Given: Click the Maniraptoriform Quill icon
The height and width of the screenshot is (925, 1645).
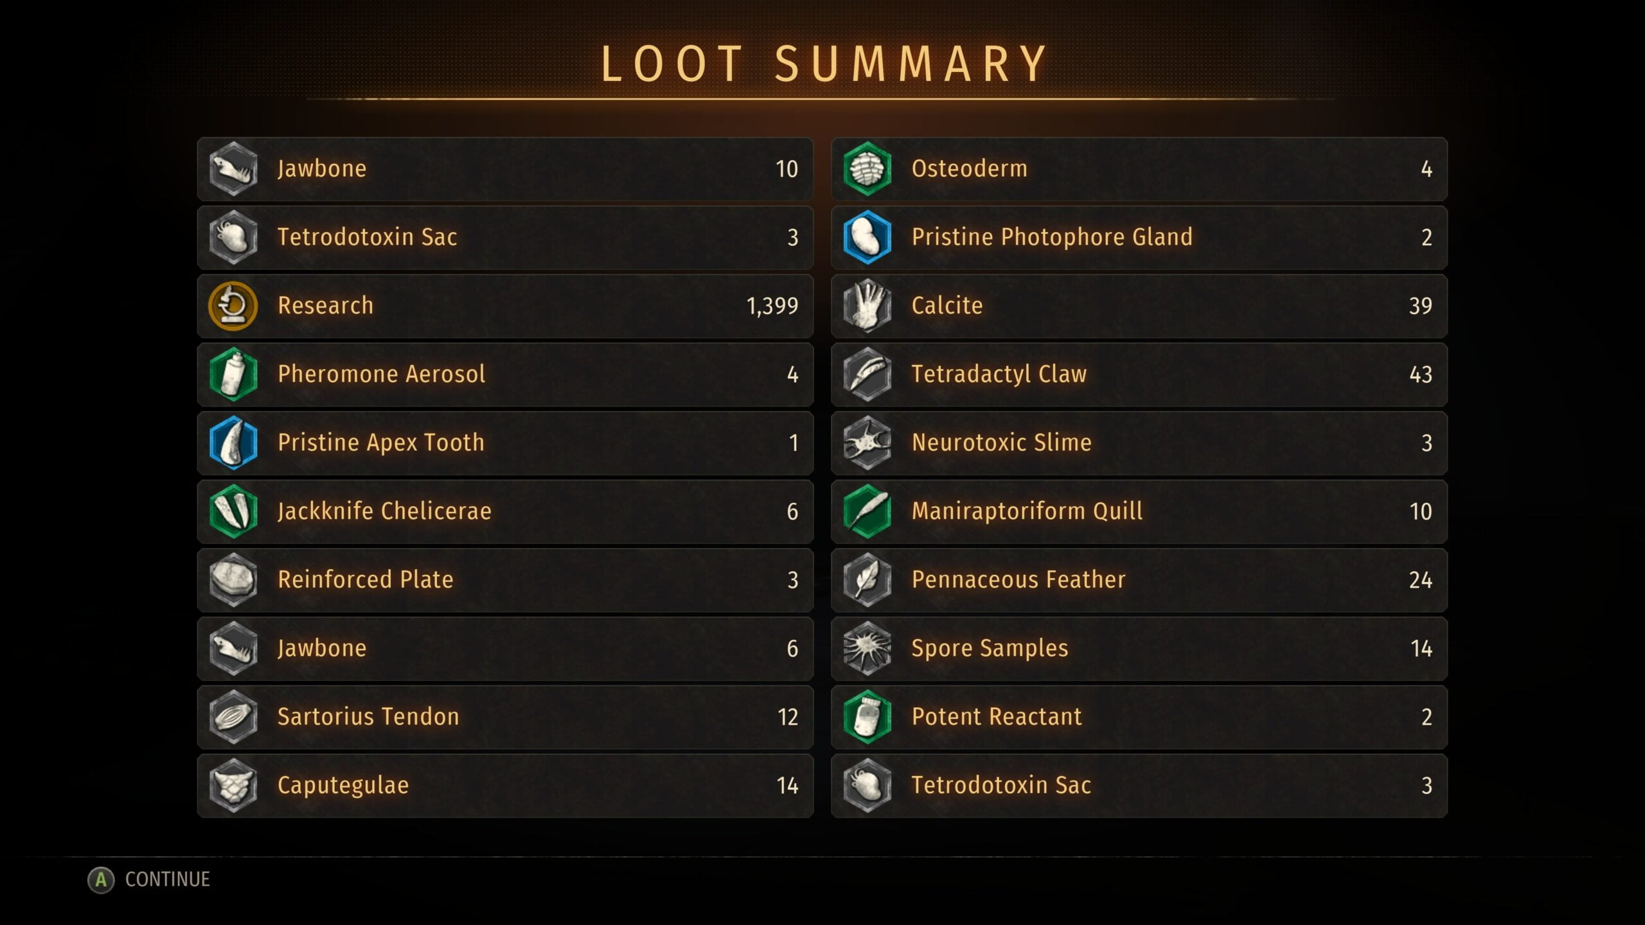Looking at the screenshot, I should coord(867,511).
